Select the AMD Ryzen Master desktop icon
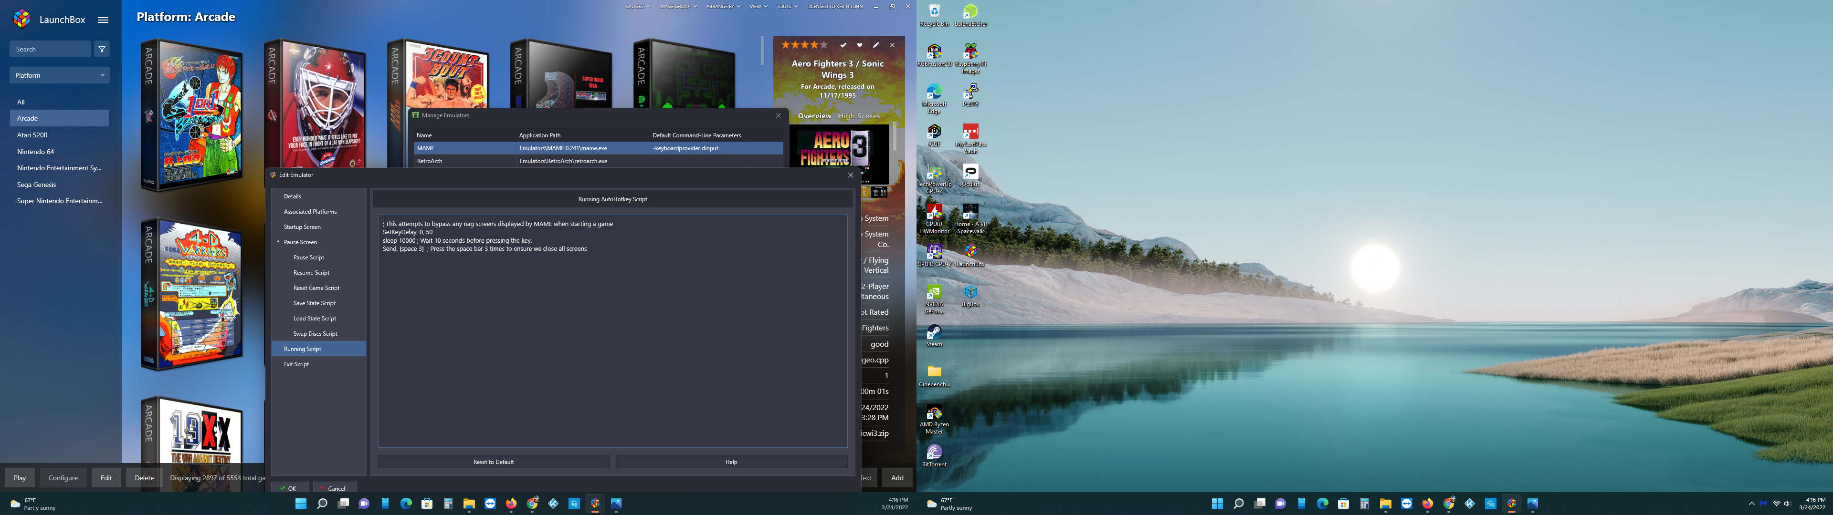Image resolution: width=1833 pixels, height=515 pixels. point(934,419)
